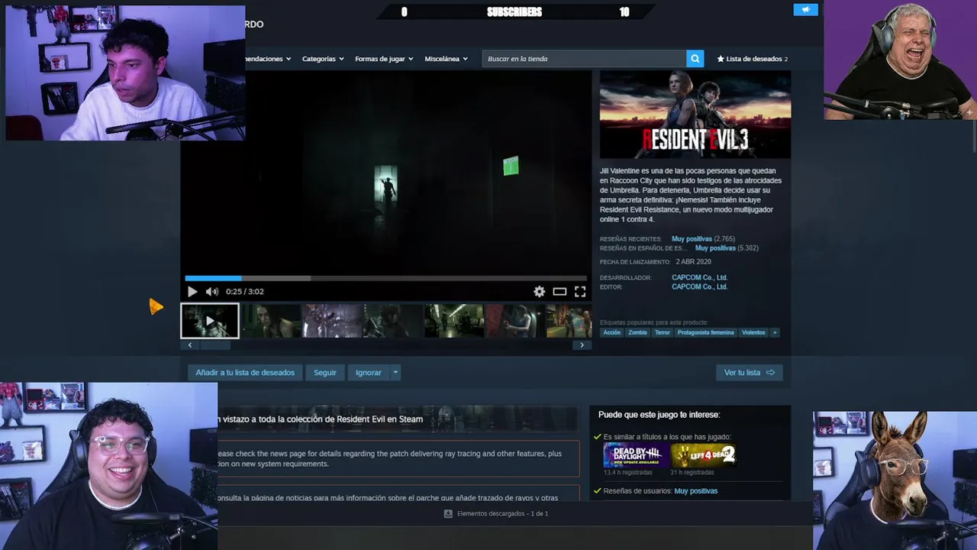977x550 pixels.
Task: Open video settings gear icon
Action: click(540, 291)
